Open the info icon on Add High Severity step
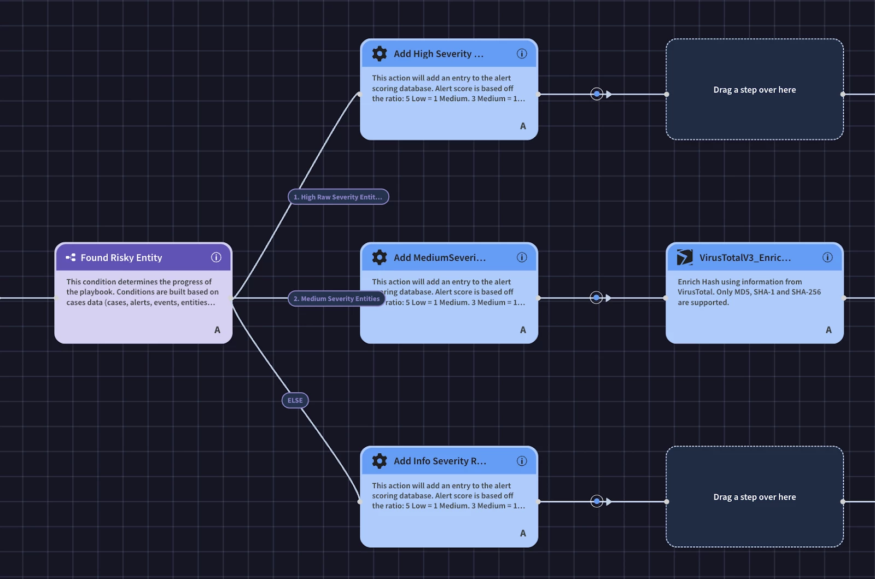Image resolution: width=875 pixels, height=579 pixels. [x=522, y=53]
